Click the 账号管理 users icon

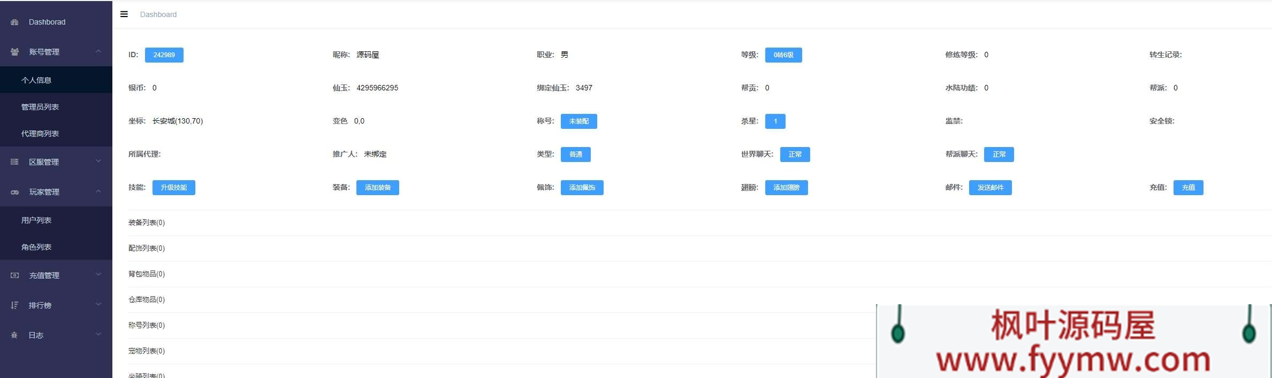pos(15,52)
